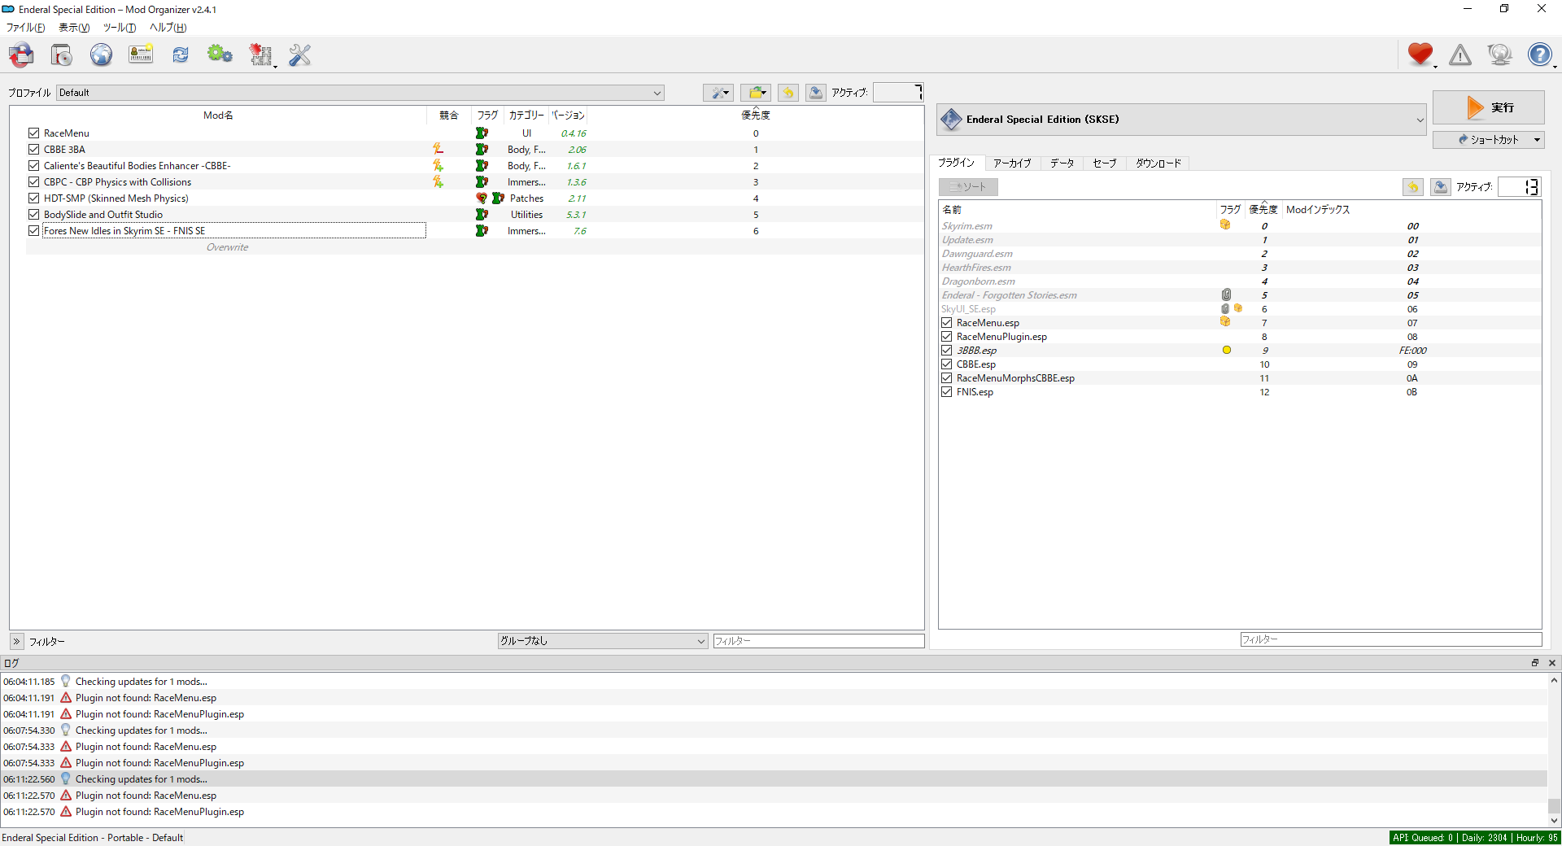Viewport: 1562px width, 846px height.
Task: Click the restore backup icon above mod list
Action: pos(788,93)
